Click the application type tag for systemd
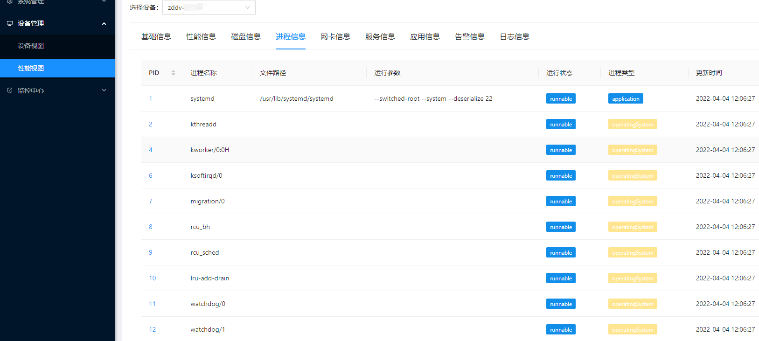The image size is (759, 341). (626, 98)
